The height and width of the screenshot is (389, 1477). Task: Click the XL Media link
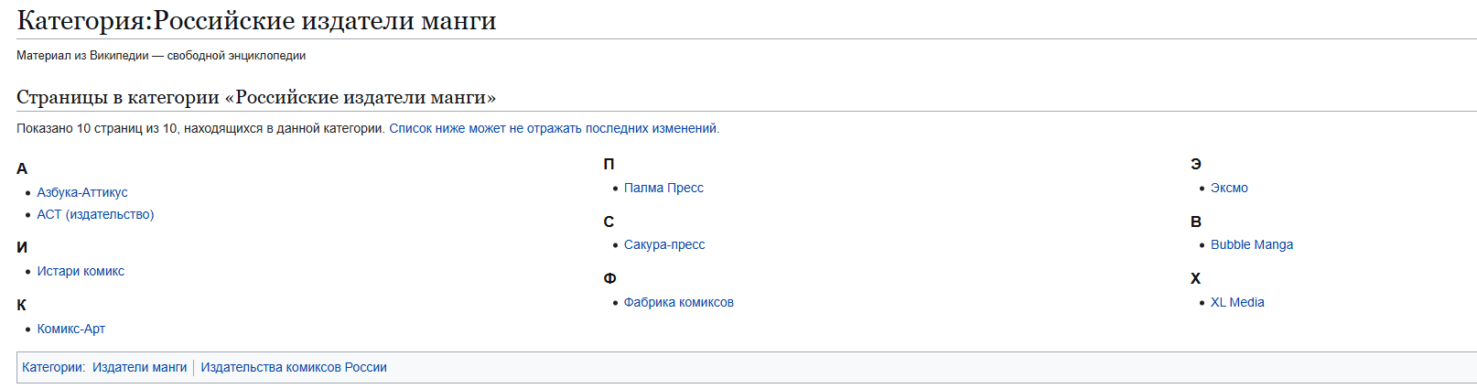[1237, 302]
